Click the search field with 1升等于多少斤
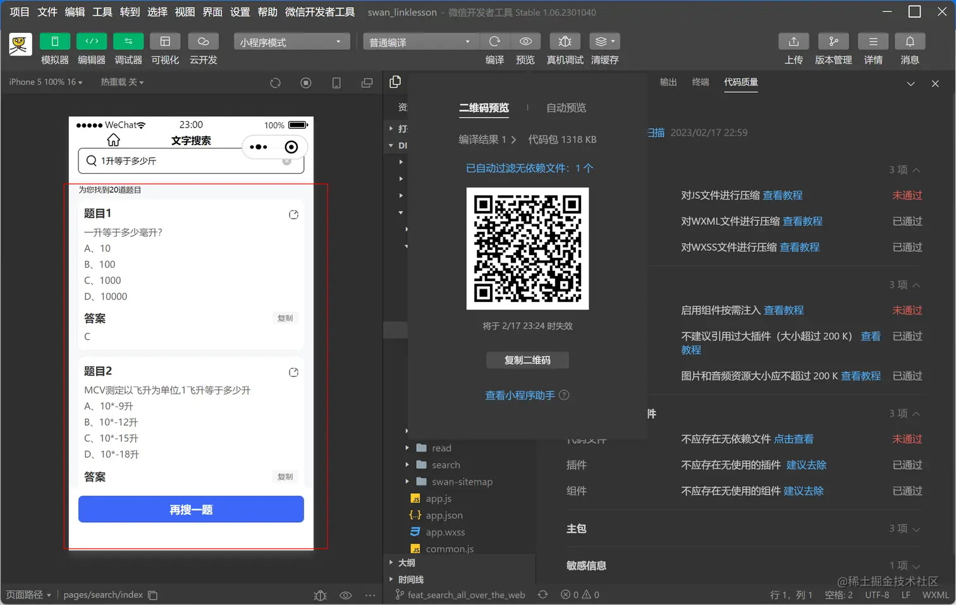956x605 pixels. pos(191,161)
